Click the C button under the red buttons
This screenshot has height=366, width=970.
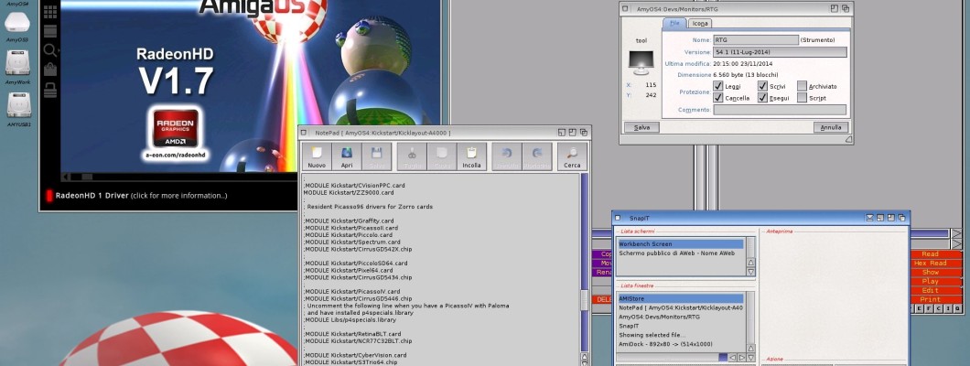[939, 307]
